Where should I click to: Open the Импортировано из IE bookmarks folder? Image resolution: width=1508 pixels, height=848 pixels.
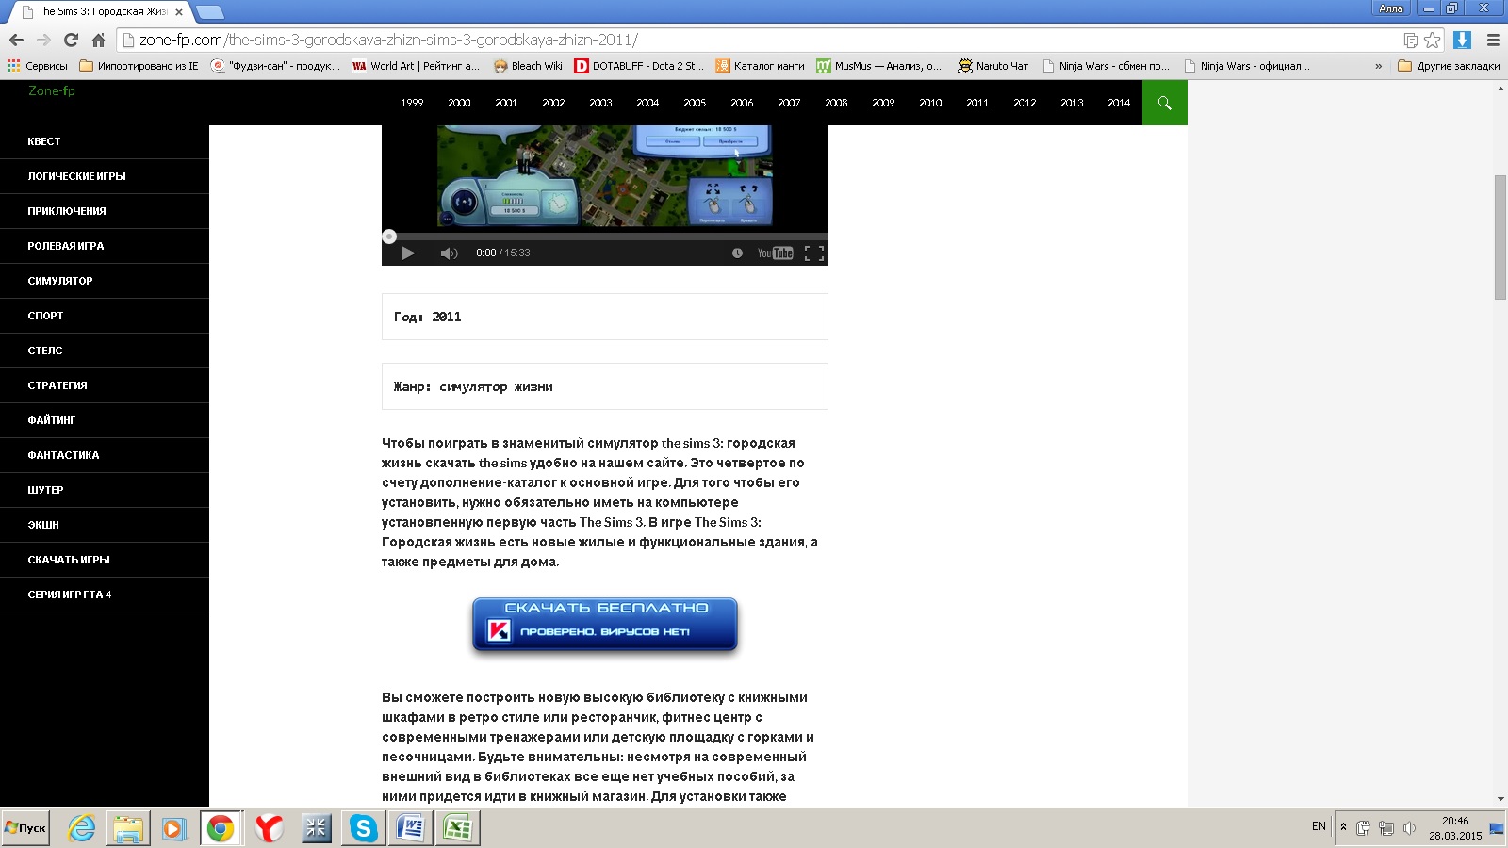pos(139,66)
